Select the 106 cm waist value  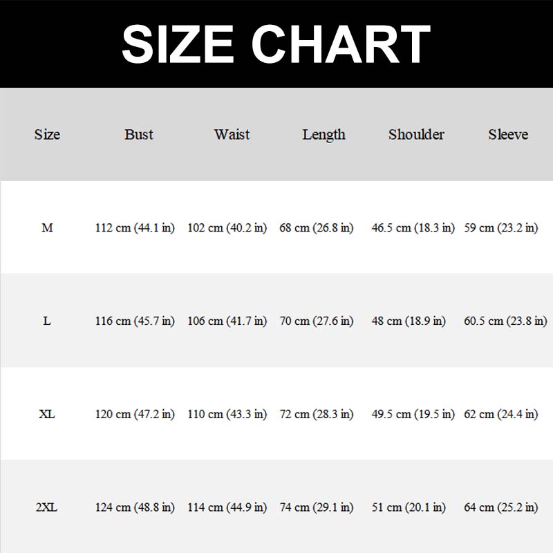(227, 321)
